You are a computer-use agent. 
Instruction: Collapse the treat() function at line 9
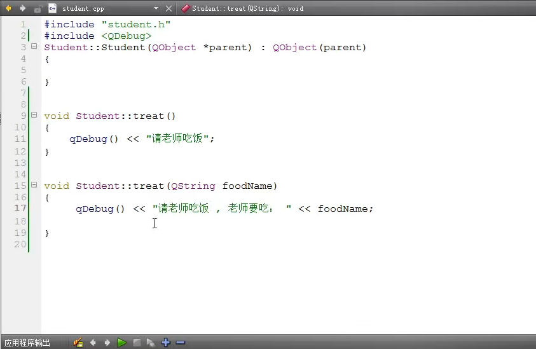pos(34,115)
